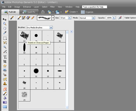Select the size 32 round brush thumbnail
Image resolution: width=136 pixels, height=111 pixels.
[x=36, y=72]
